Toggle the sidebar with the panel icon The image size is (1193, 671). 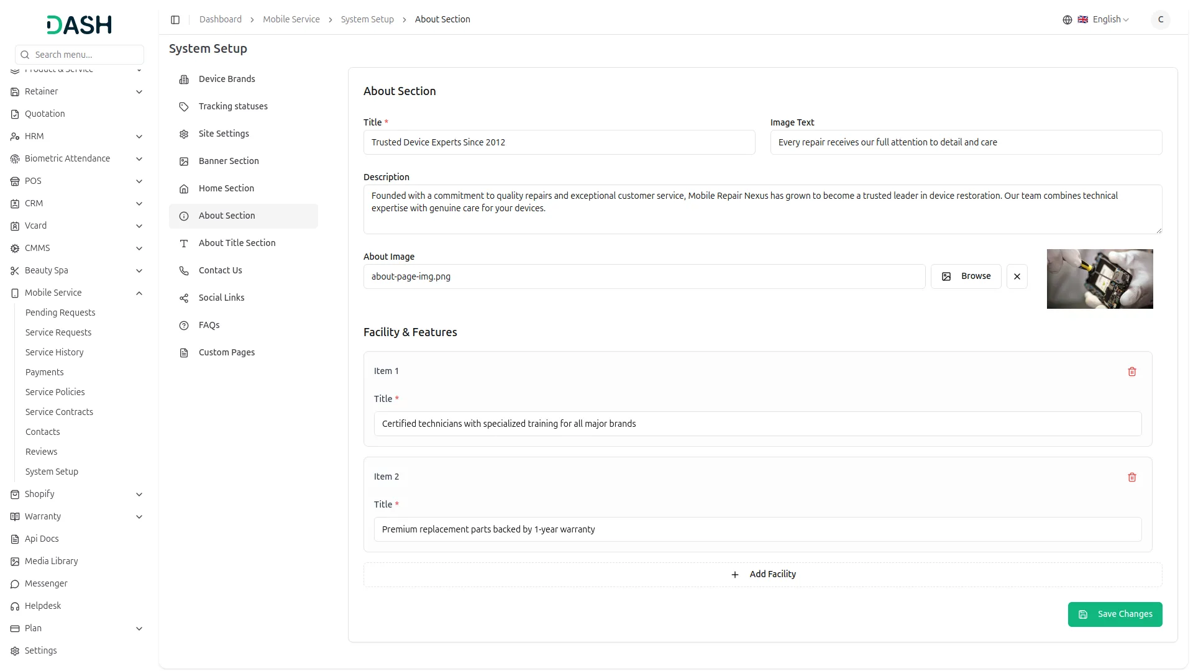(175, 19)
